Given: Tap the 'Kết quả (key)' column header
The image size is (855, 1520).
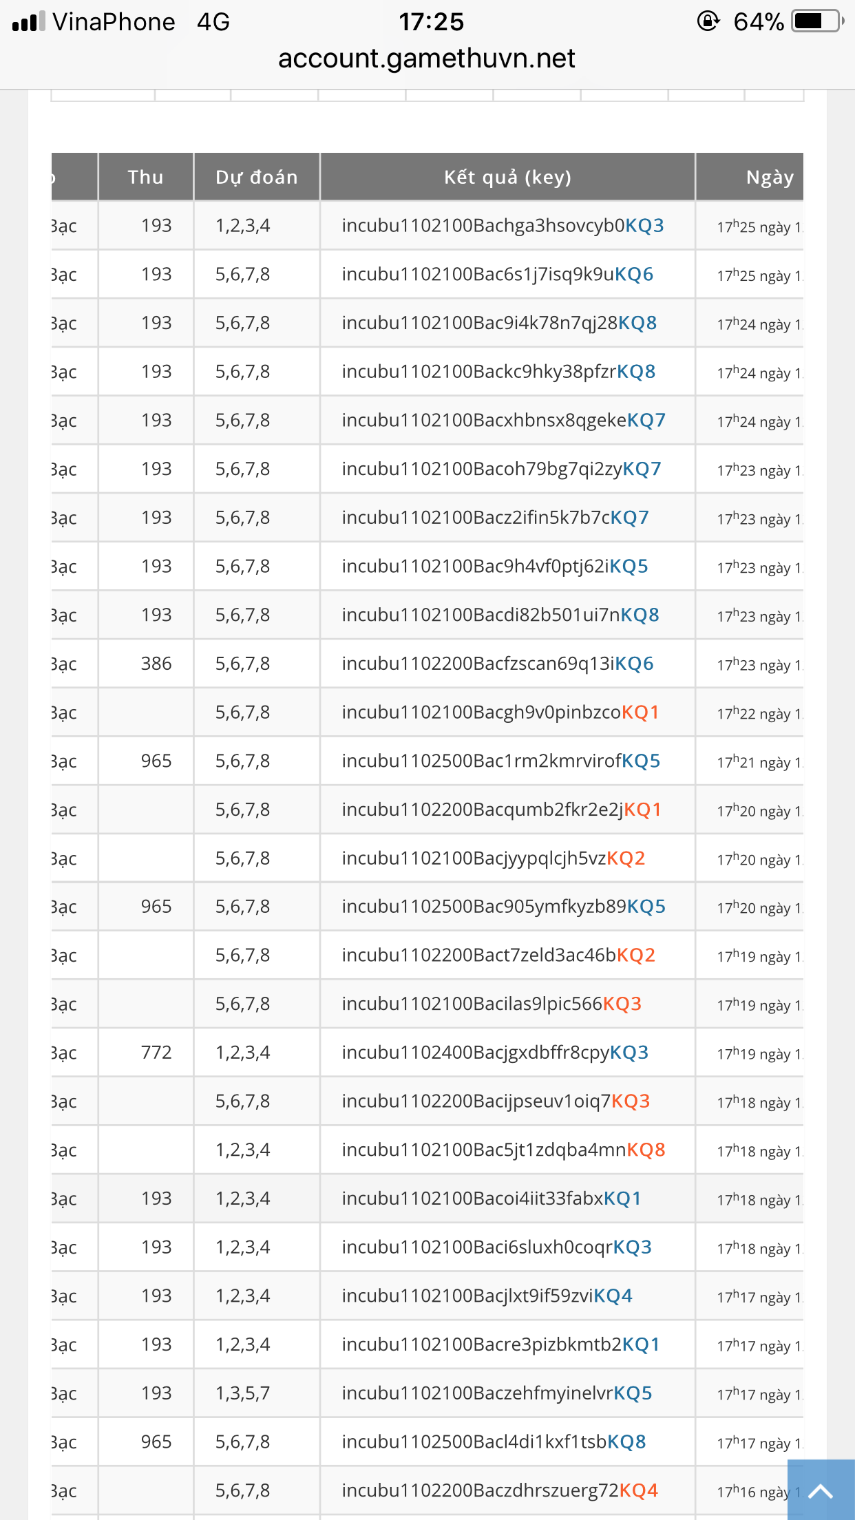Looking at the screenshot, I should tap(507, 178).
